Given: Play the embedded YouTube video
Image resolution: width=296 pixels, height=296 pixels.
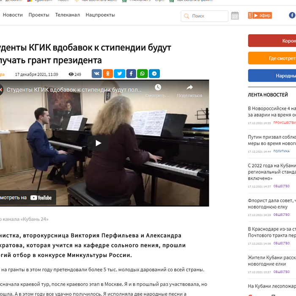Looking at the screenshot, I should click(98, 143).
